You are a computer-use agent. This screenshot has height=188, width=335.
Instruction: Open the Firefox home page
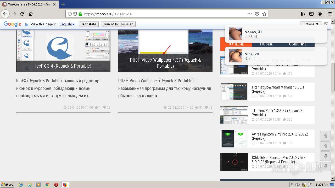click(x=31, y=14)
